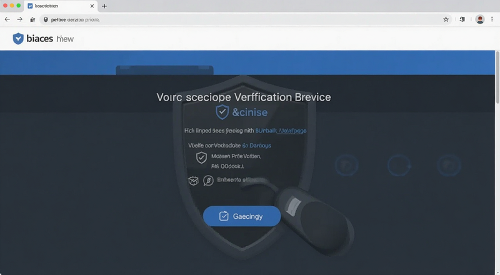Open the extensions icon in toolbar
This screenshot has height=275, width=500.
[x=462, y=19]
